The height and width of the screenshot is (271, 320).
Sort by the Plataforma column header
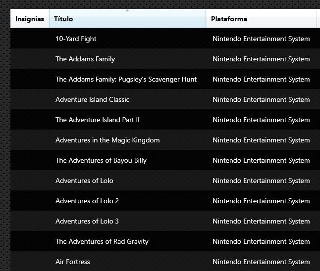[x=261, y=19]
